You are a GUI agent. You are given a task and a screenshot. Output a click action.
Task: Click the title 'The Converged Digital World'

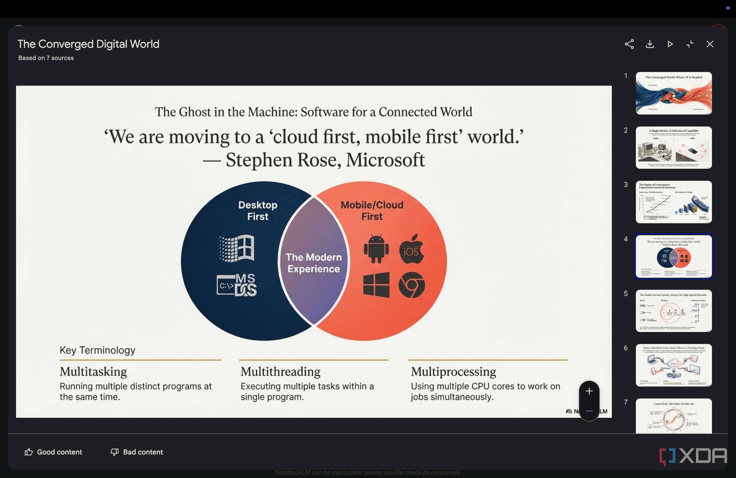pos(88,44)
